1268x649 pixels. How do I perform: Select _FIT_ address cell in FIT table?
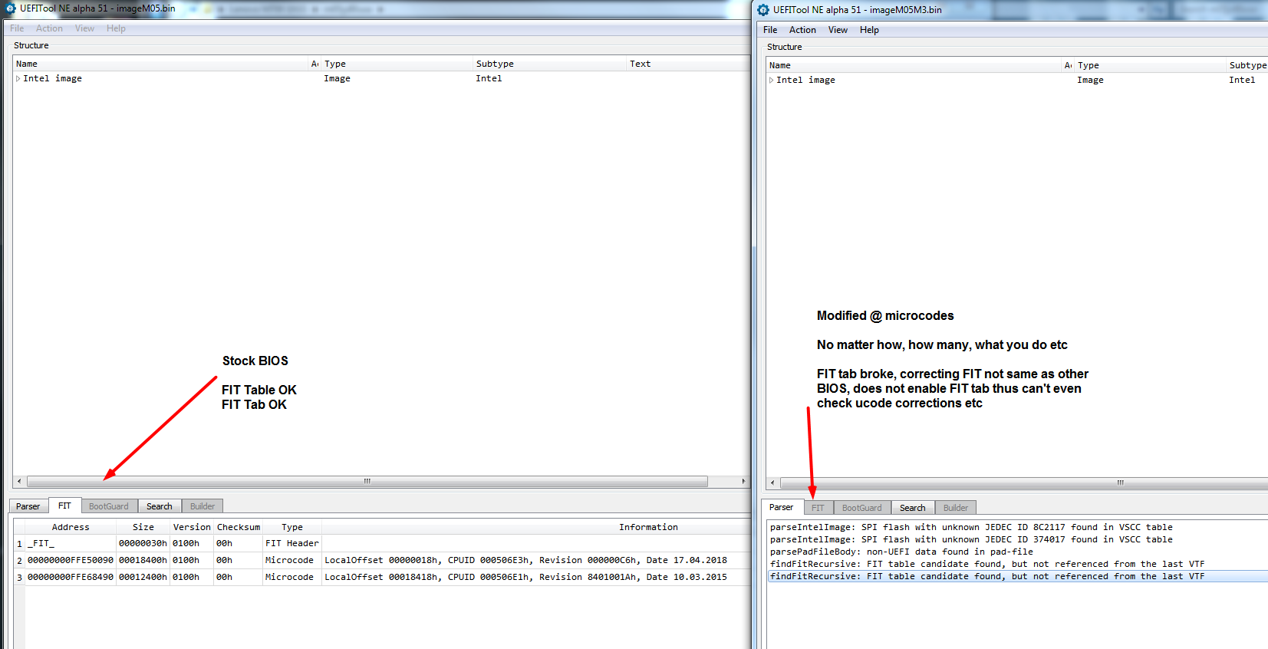click(71, 543)
